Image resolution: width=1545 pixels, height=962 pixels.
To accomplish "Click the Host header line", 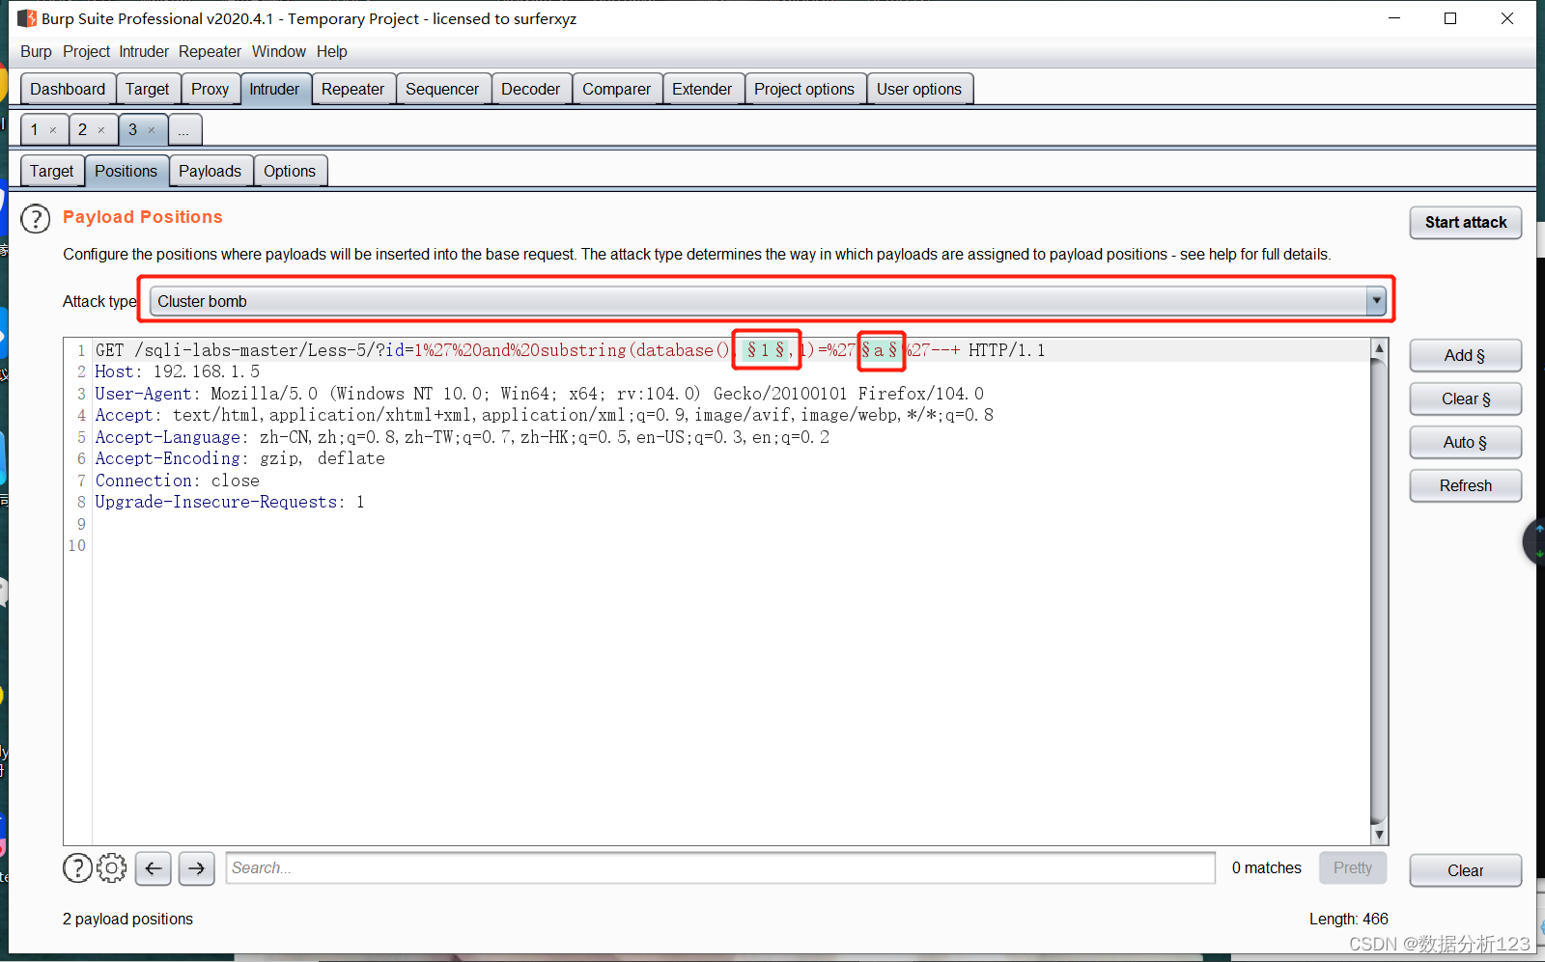I will click(x=178, y=371).
